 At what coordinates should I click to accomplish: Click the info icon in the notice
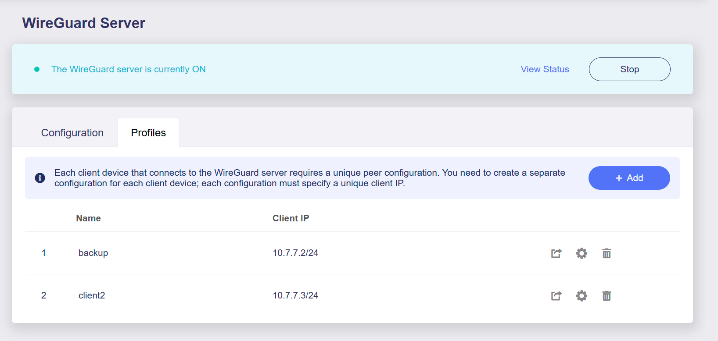(x=40, y=178)
